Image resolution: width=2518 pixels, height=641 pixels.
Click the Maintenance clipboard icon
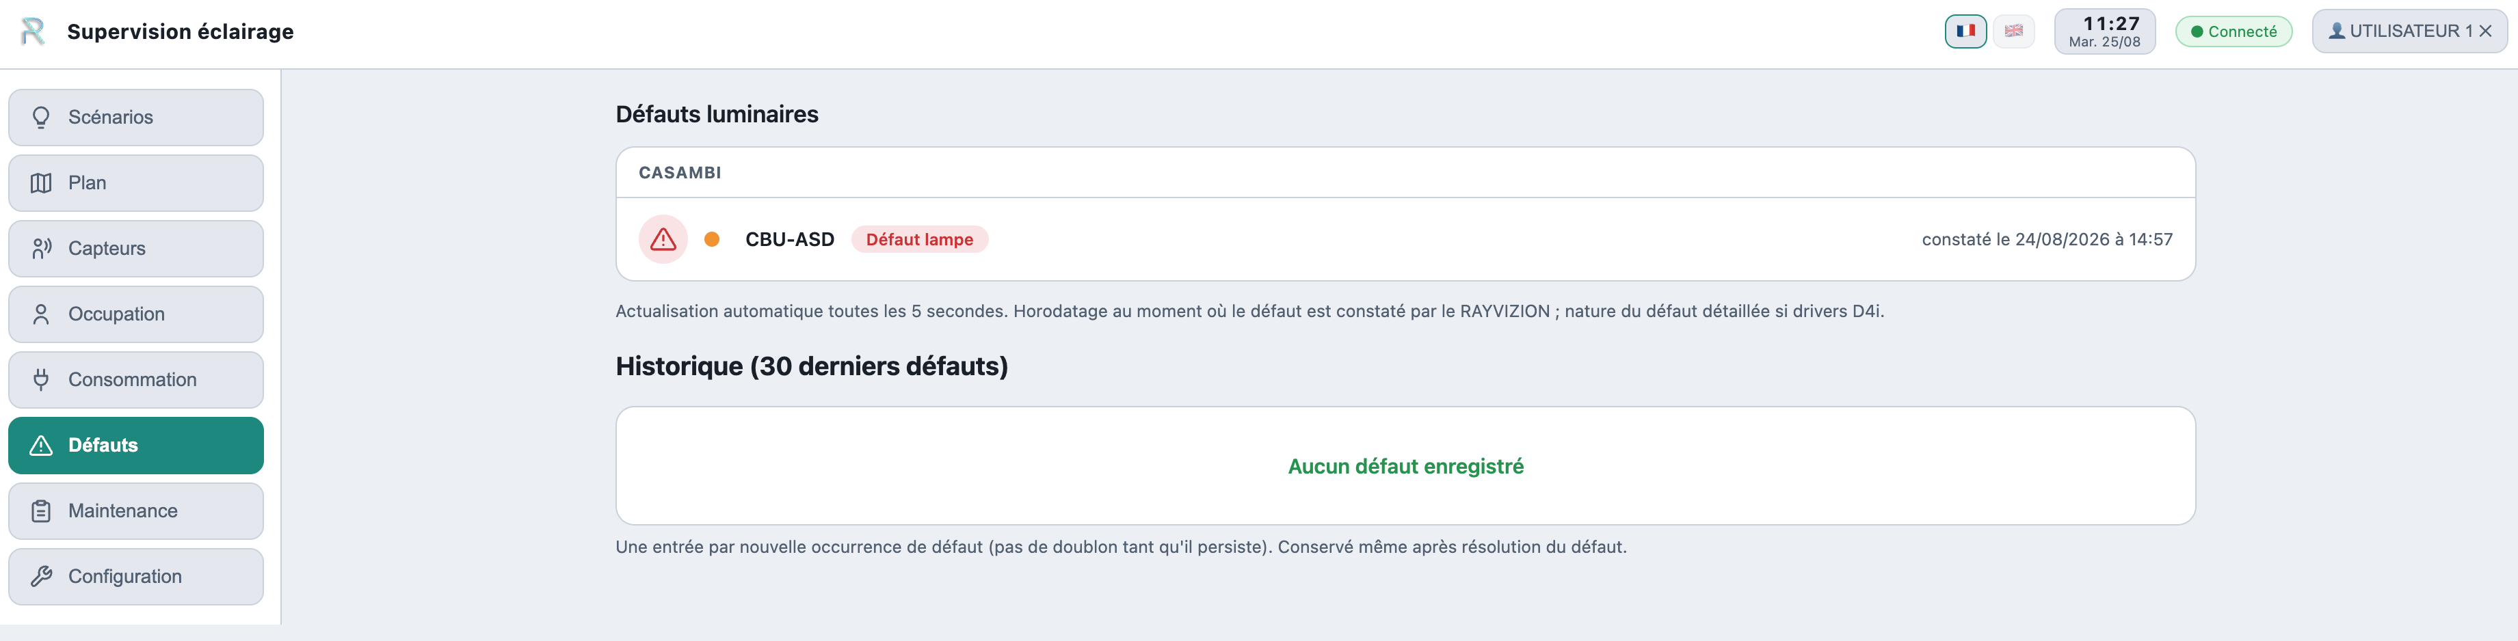click(x=41, y=511)
